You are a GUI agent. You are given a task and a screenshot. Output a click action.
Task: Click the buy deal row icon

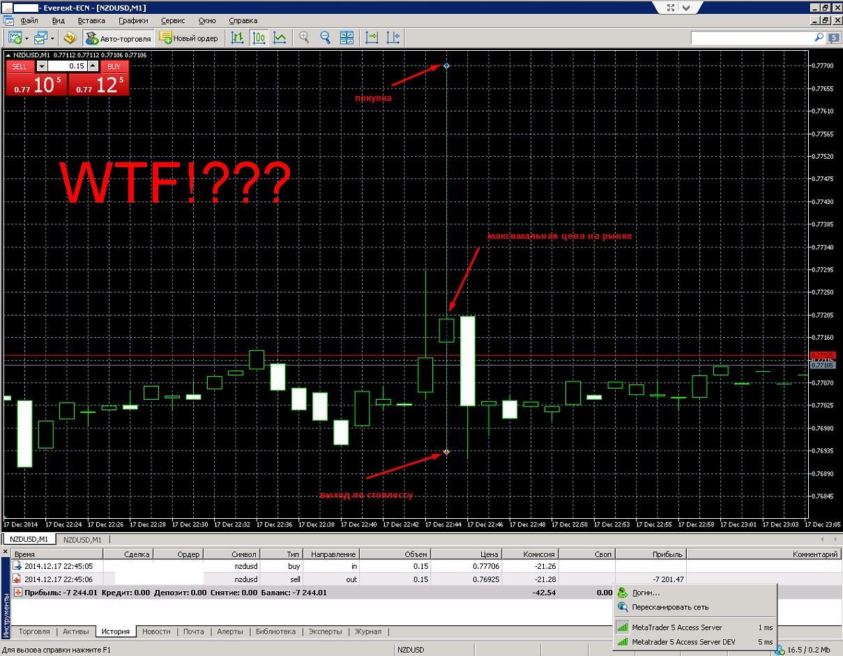click(17, 566)
